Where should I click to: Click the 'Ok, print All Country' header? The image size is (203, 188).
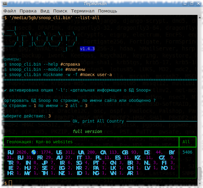[x=98, y=121]
